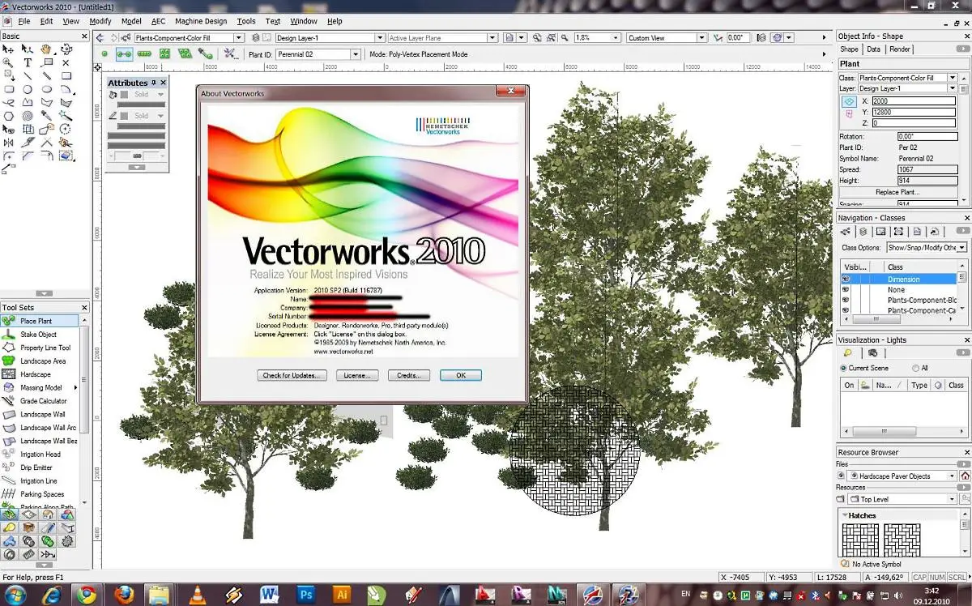Select the Flyover tool in Basic palette

pos(66,49)
